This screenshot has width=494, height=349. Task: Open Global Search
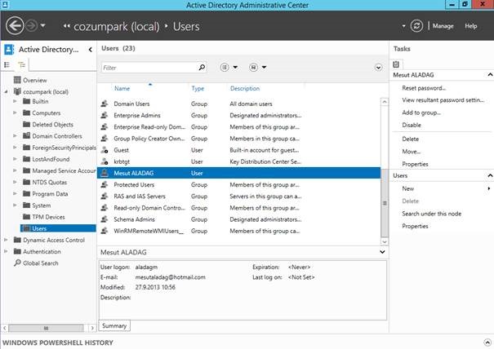click(x=40, y=263)
